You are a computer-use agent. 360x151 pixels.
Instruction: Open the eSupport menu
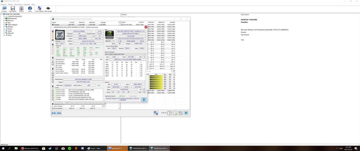27,4
